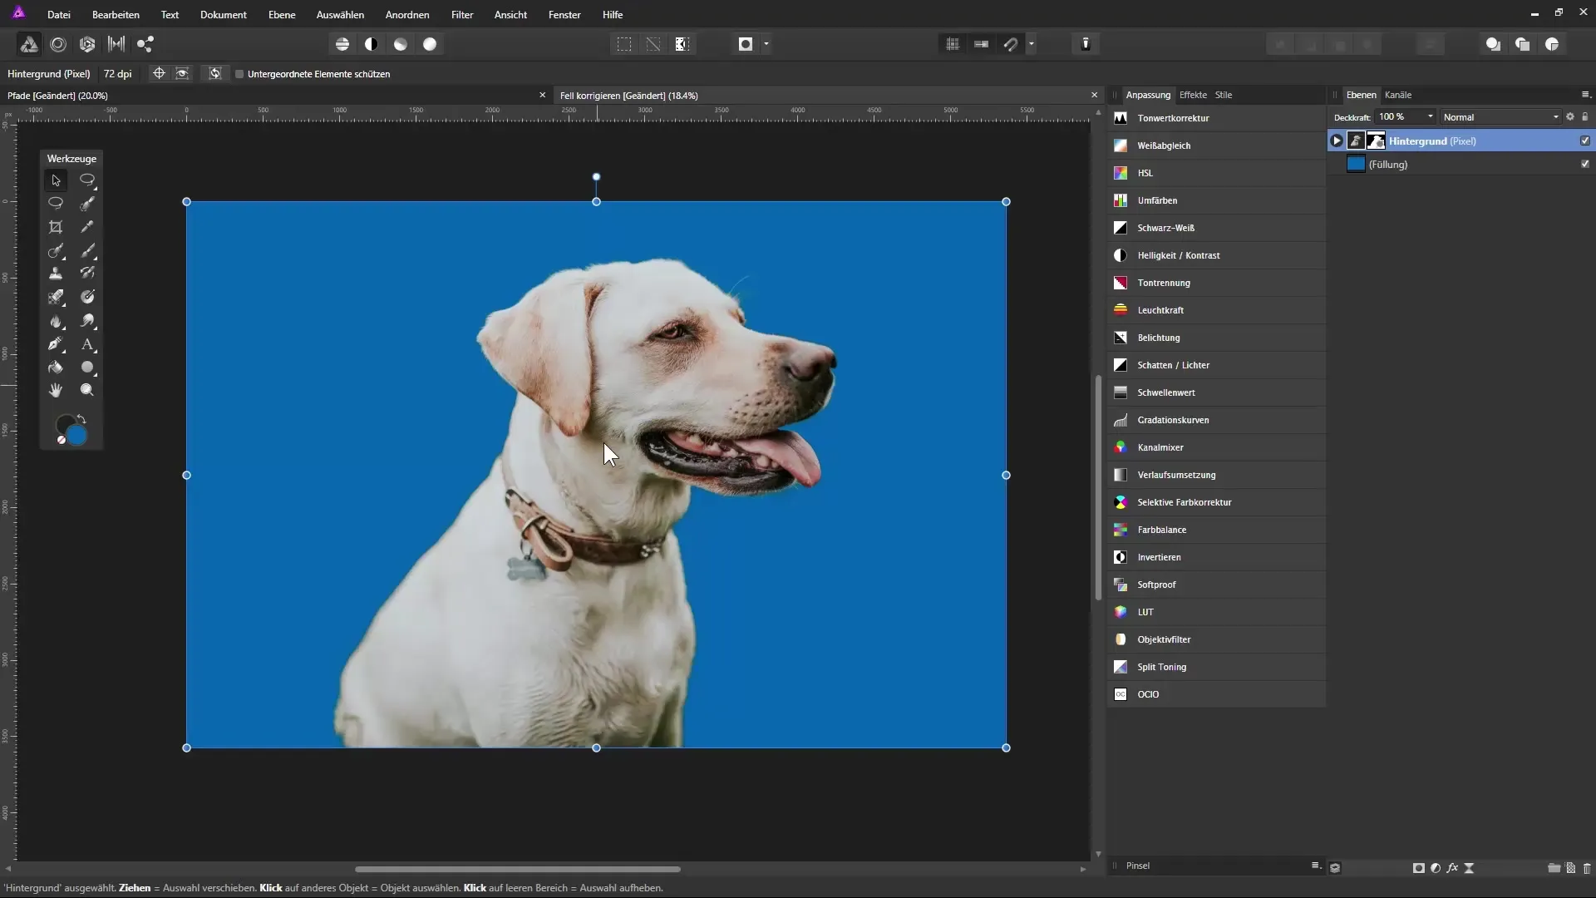1596x898 pixels.
Task: Click the Select All toolbar icon
Action: coord(624,44)
